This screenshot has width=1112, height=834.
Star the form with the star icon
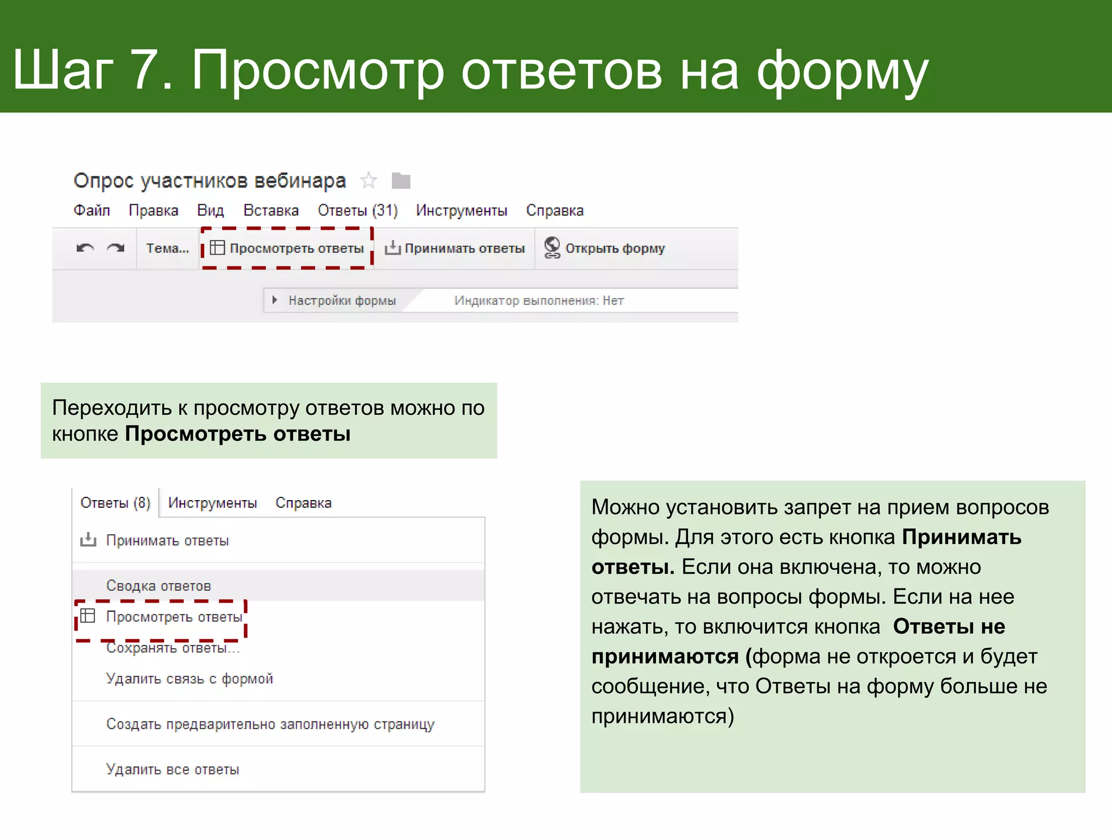(x=369, y=180)
